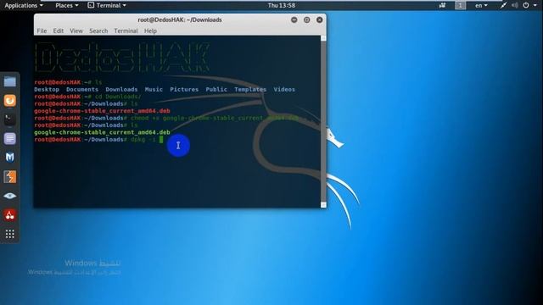Screen dimensions: 543x305
Task: Open the Terminal icon in dock
Action: 9,119
